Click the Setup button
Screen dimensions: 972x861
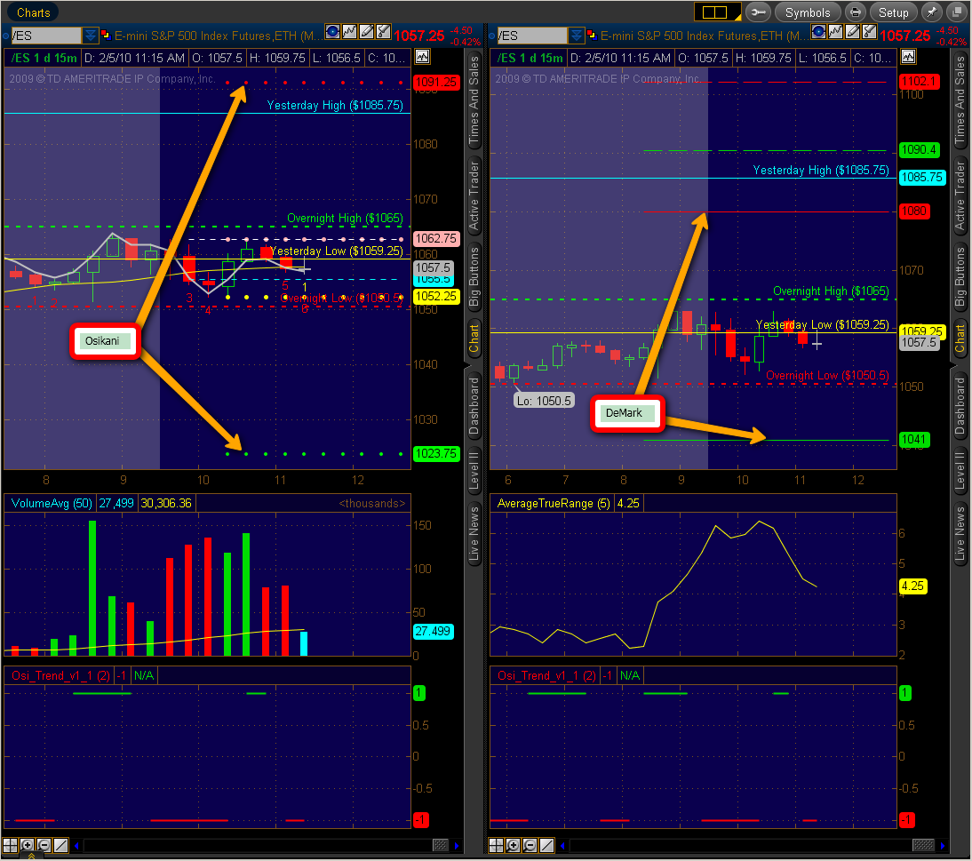893,12
